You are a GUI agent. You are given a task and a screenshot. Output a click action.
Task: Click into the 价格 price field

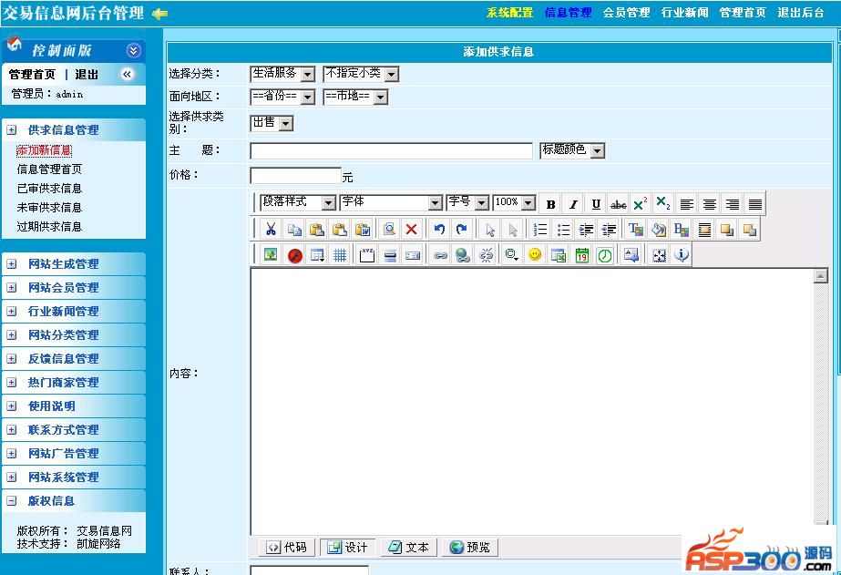tap(295, 175)
